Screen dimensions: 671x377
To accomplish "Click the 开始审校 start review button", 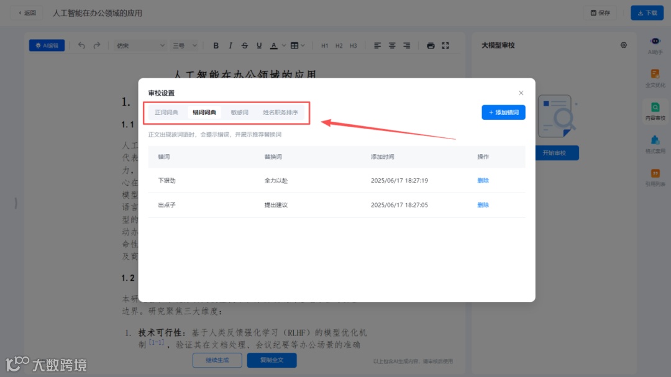I will coord(557,153).
